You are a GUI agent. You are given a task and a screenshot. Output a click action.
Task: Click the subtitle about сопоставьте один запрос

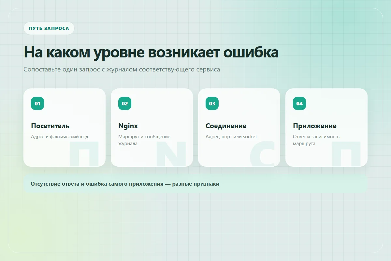tap(122, 69)
